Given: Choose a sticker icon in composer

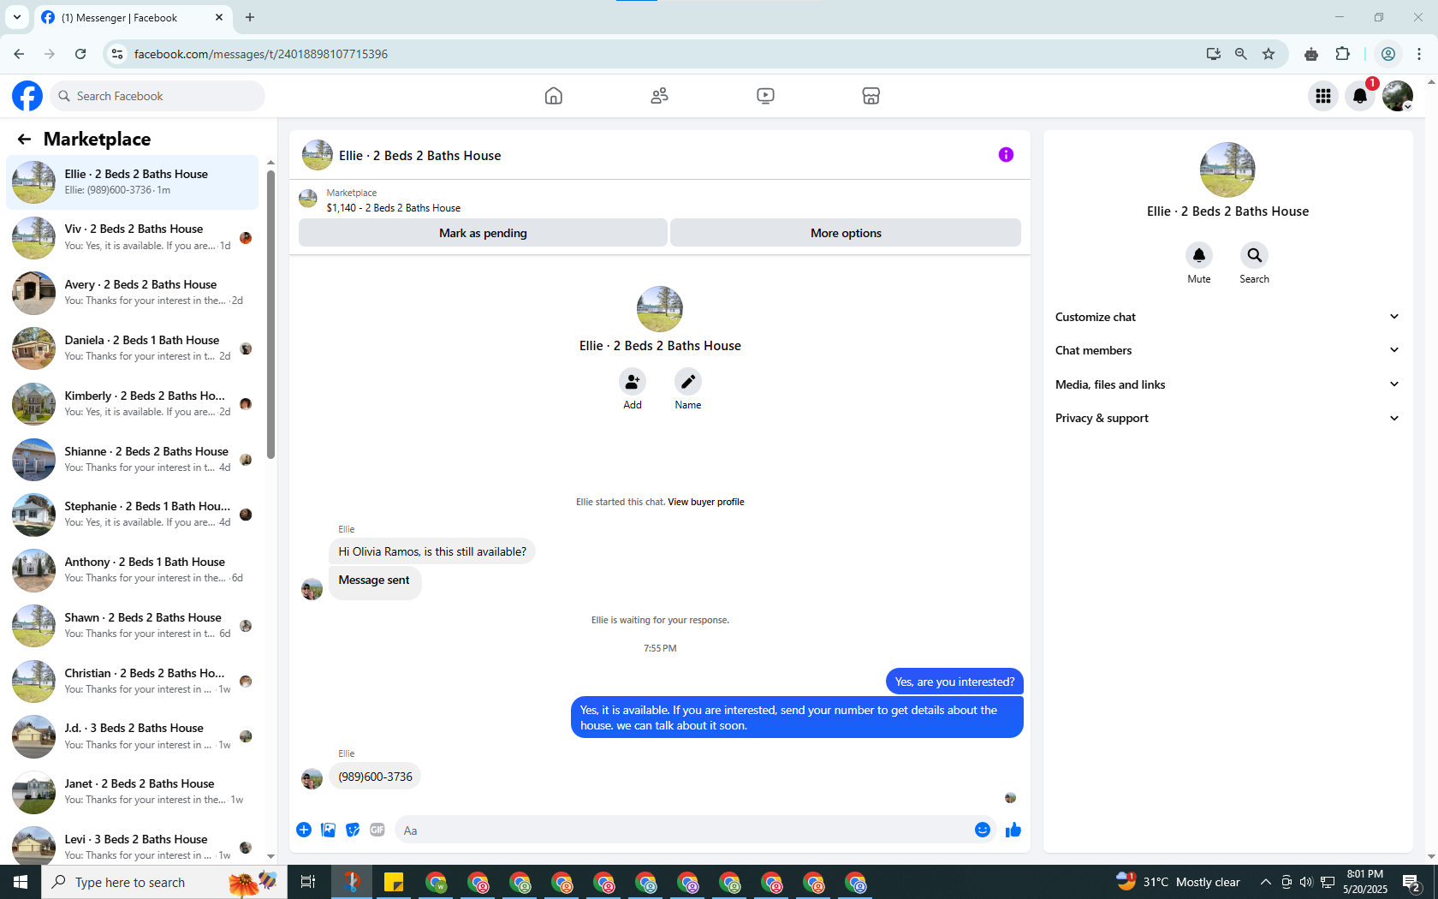Looking at the screenshot, I should point(353,830).
